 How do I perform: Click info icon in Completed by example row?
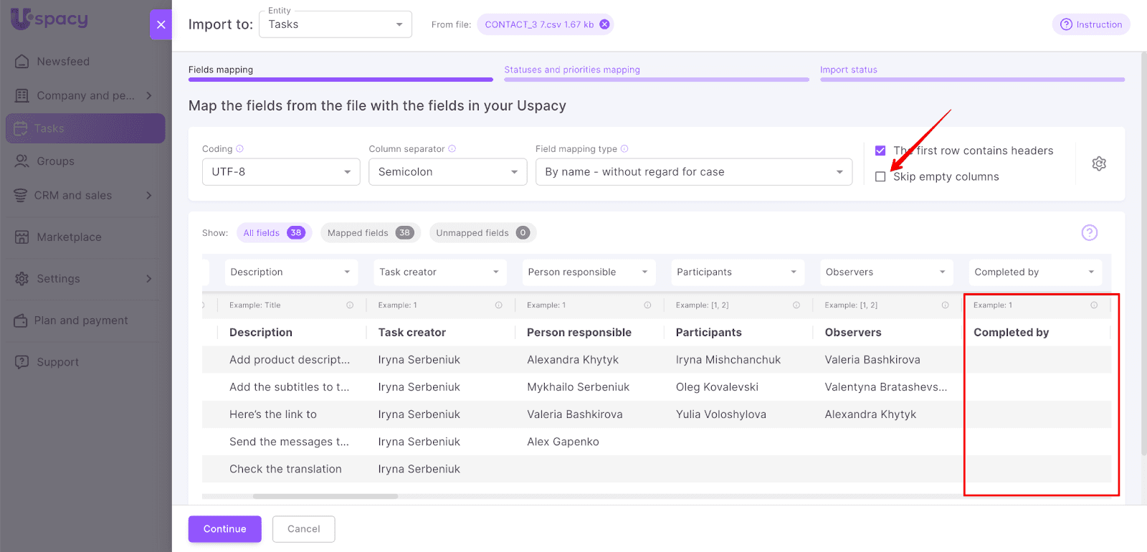(x=1093, y=305)
